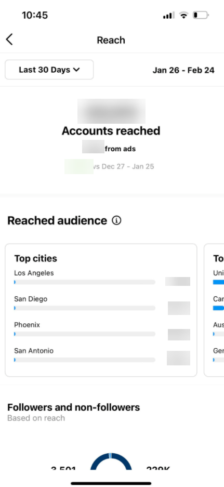Tap the Wi-Fi status icon

(184, 15)
